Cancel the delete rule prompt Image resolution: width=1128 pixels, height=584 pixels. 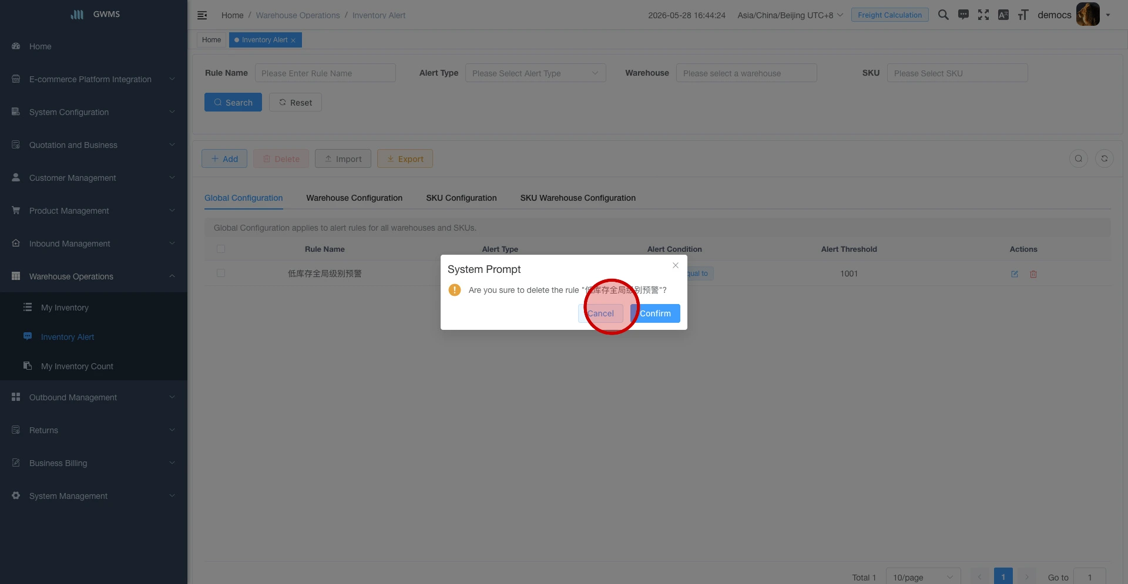point(600,313)
